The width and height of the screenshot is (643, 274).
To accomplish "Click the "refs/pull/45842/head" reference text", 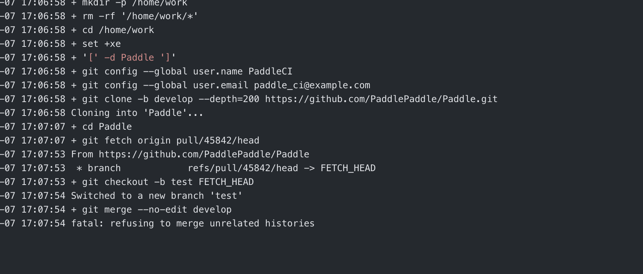I will tap(243, 168).
